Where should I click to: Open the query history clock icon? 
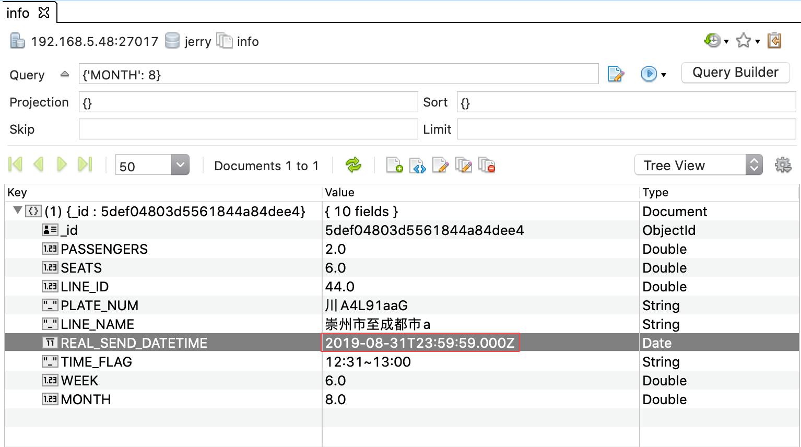(x=712, y=40)
